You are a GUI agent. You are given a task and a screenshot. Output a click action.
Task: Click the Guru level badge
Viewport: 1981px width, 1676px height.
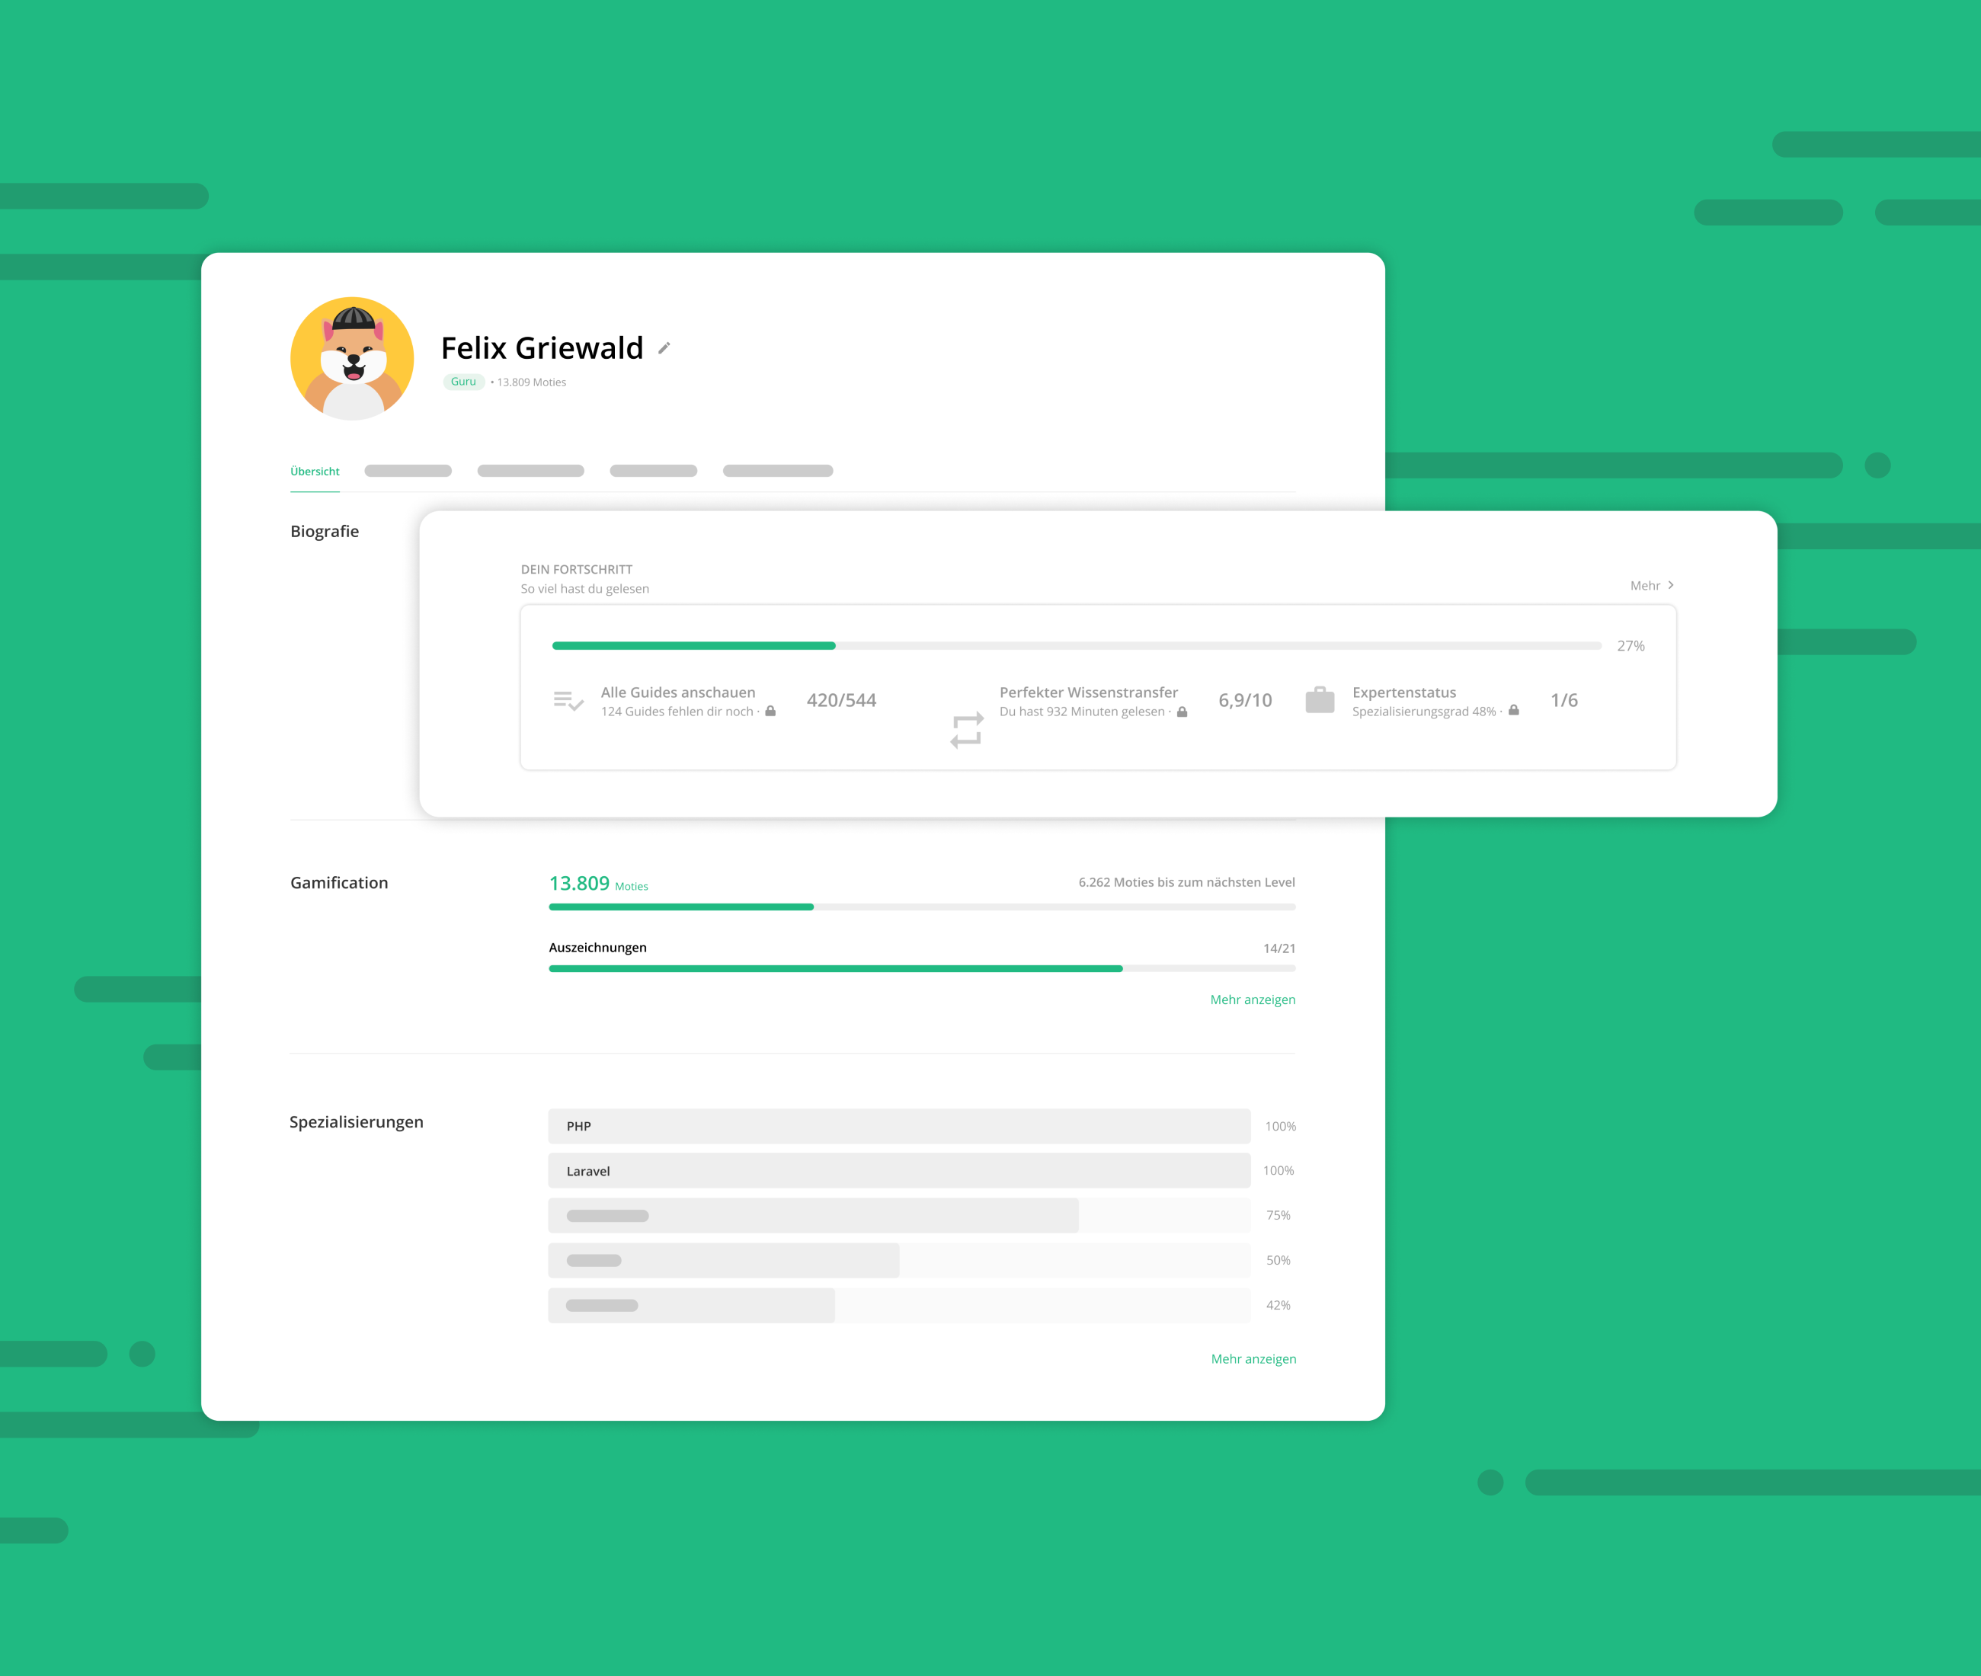pos(464,382)
